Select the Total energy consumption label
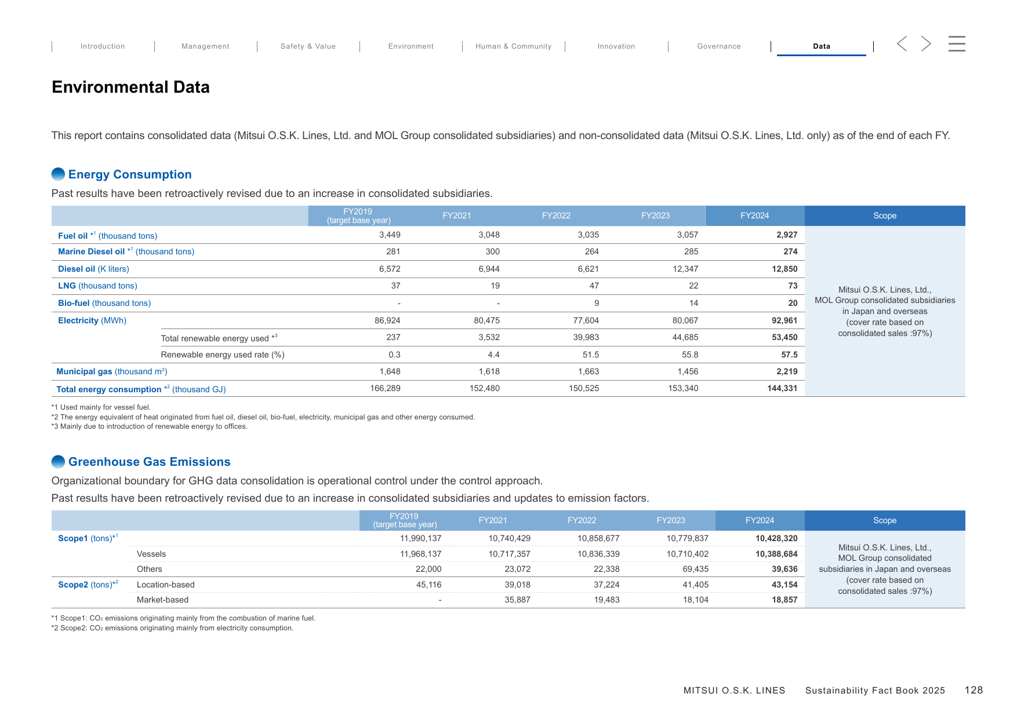1017x719 pixels. (x=141, y=389)
